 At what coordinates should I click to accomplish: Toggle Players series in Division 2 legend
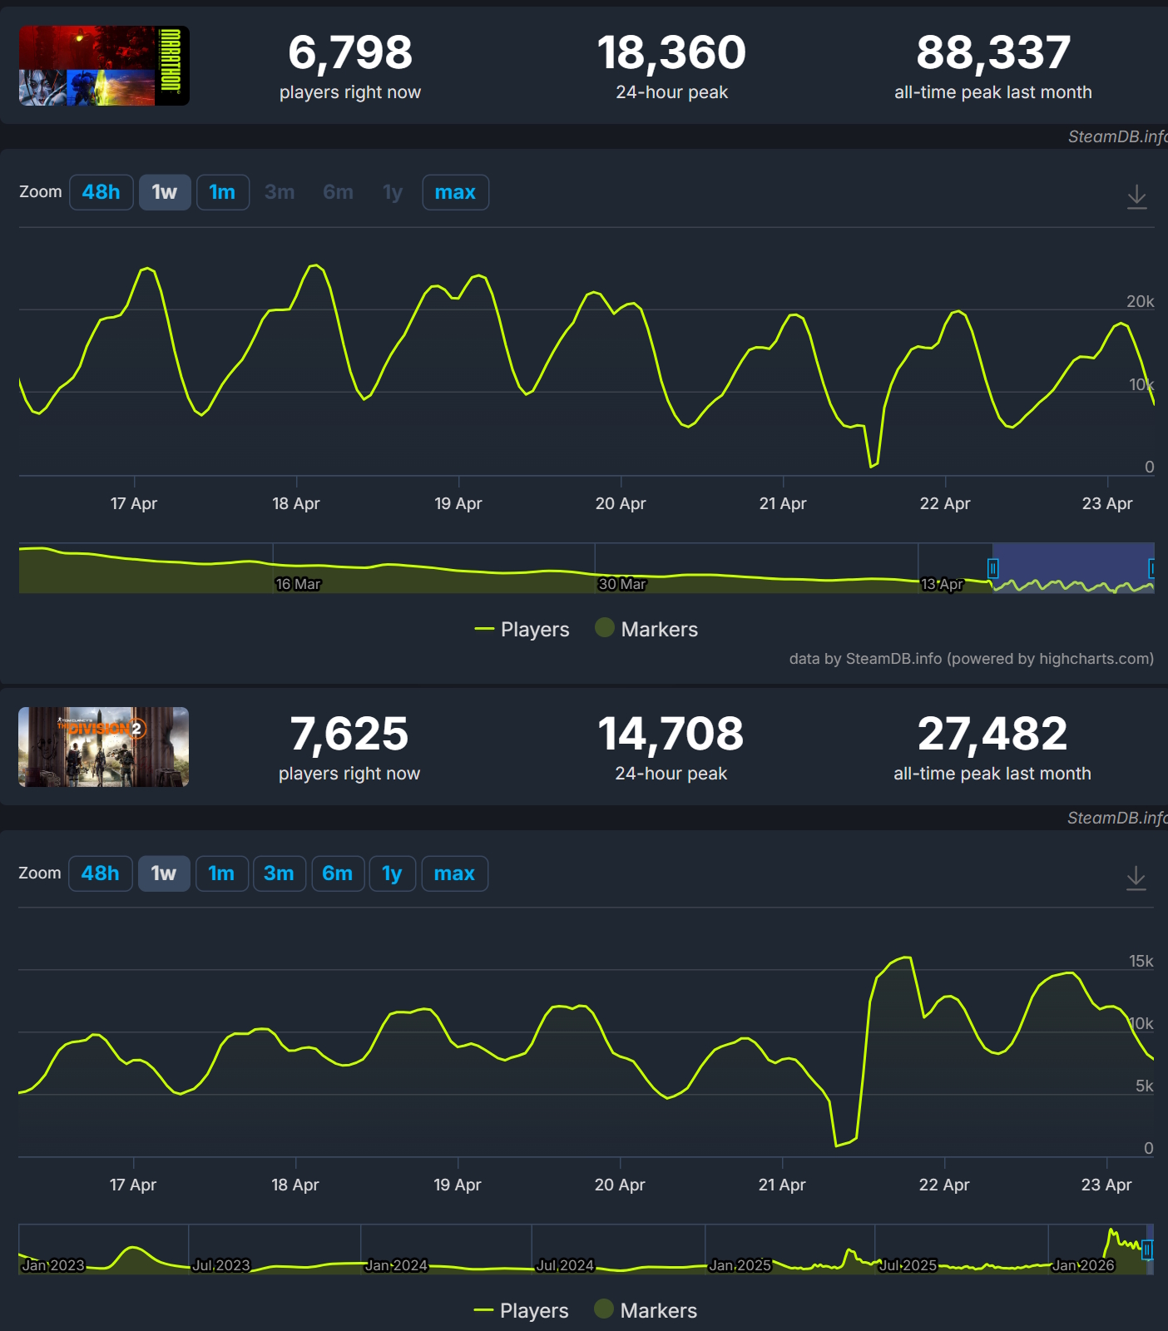pyautogui.click(x=521, y=1311)
